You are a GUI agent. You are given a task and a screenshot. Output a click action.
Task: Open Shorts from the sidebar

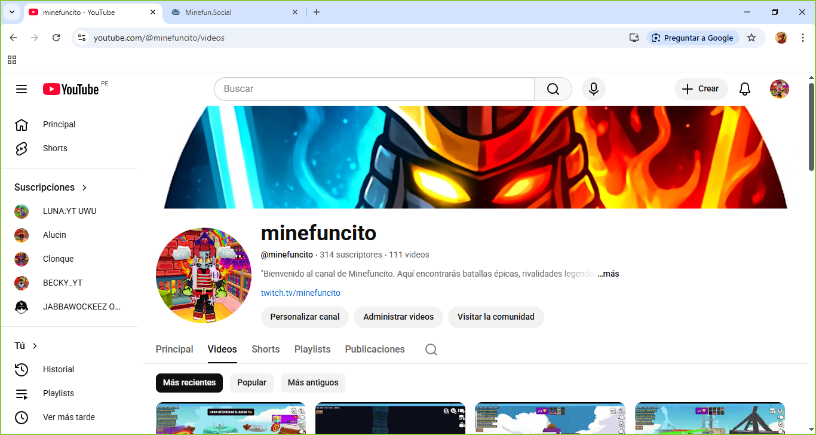pos(55,148)
